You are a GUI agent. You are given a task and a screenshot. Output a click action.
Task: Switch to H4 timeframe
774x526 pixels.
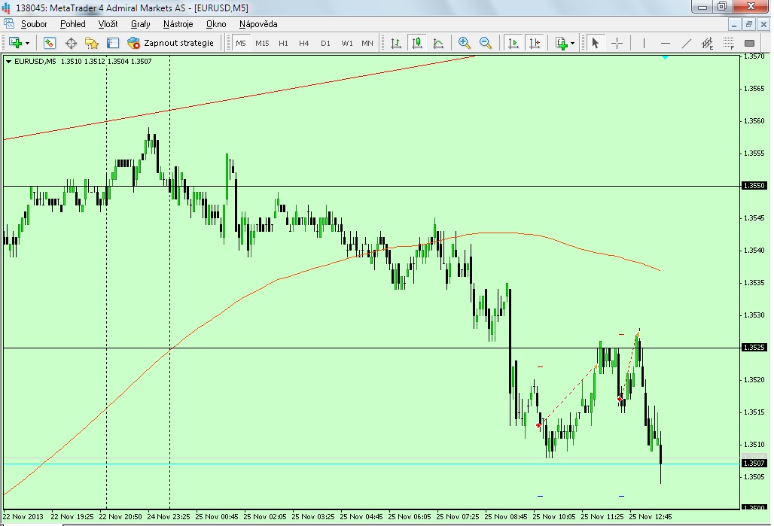click(304, 43)
